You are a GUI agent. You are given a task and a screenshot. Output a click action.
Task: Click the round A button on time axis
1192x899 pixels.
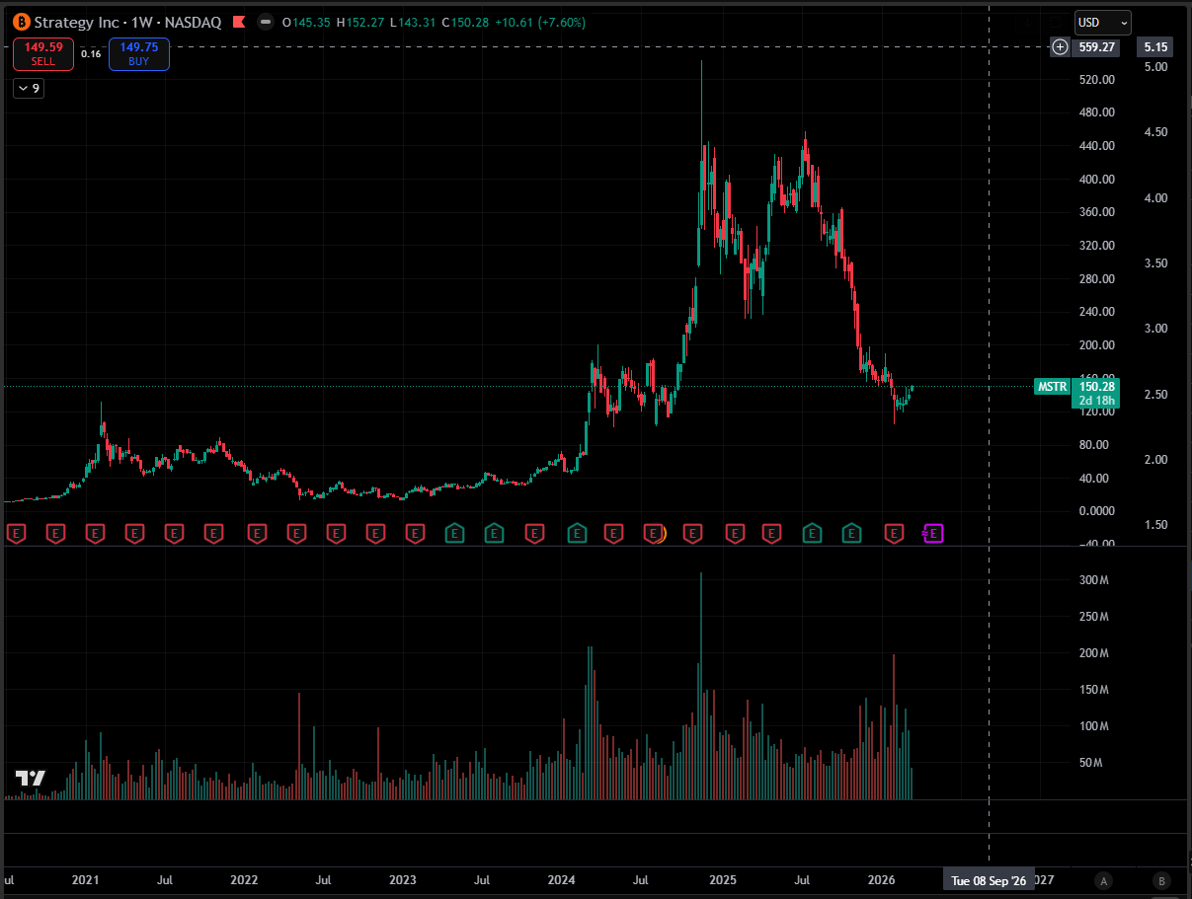click(x=1104, y=880)
